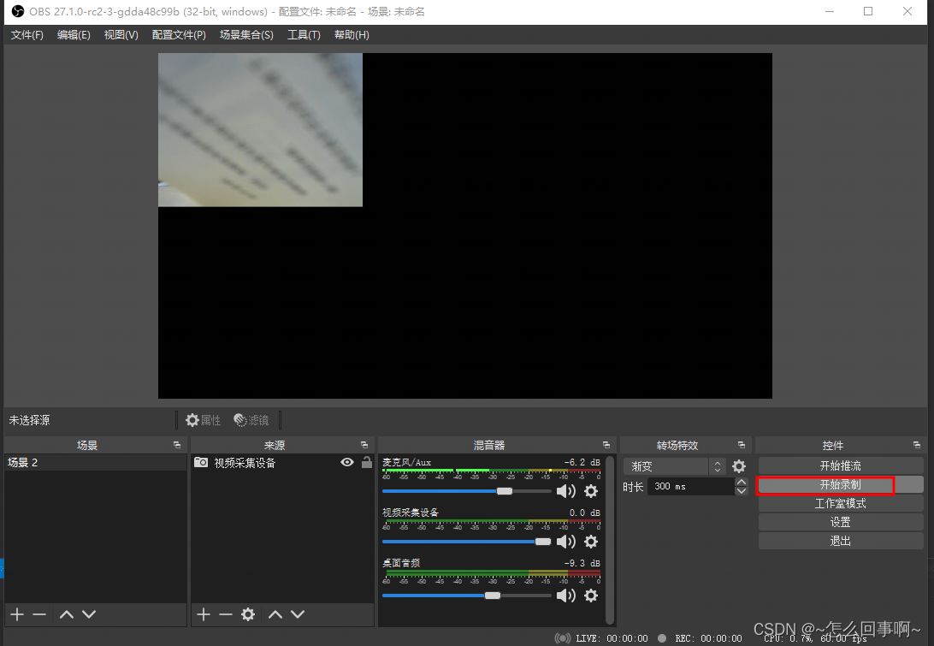This screenshot has width=934, height=646.
Task: Move source up in Sources panel
Action: (x=275, y=614)
